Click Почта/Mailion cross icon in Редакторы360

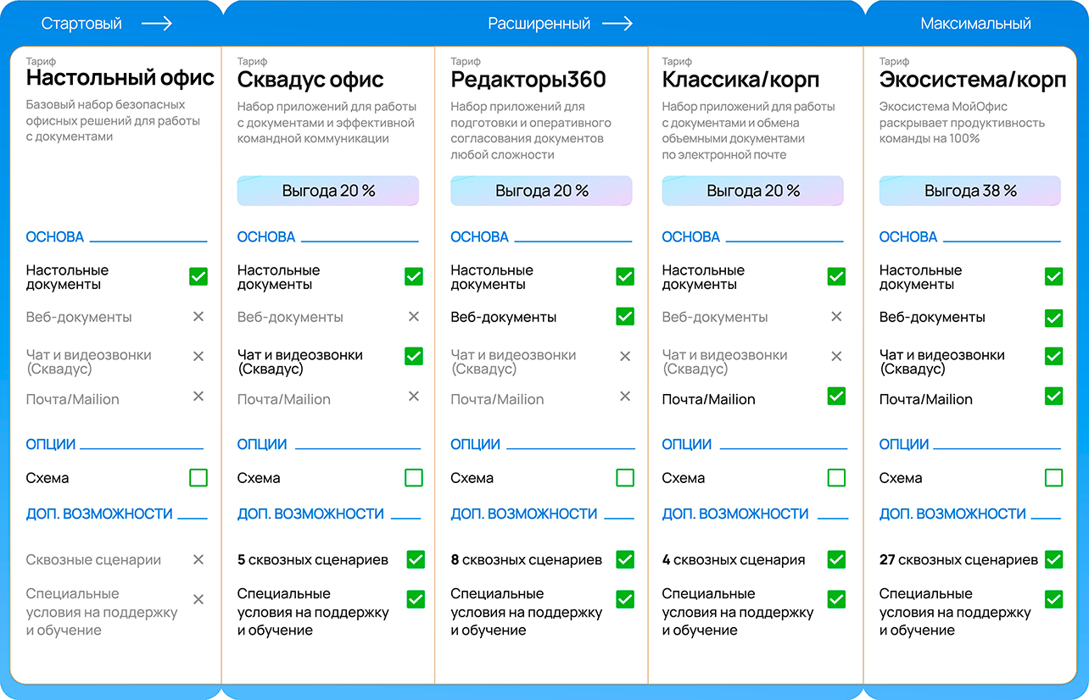tap(625, 396)
